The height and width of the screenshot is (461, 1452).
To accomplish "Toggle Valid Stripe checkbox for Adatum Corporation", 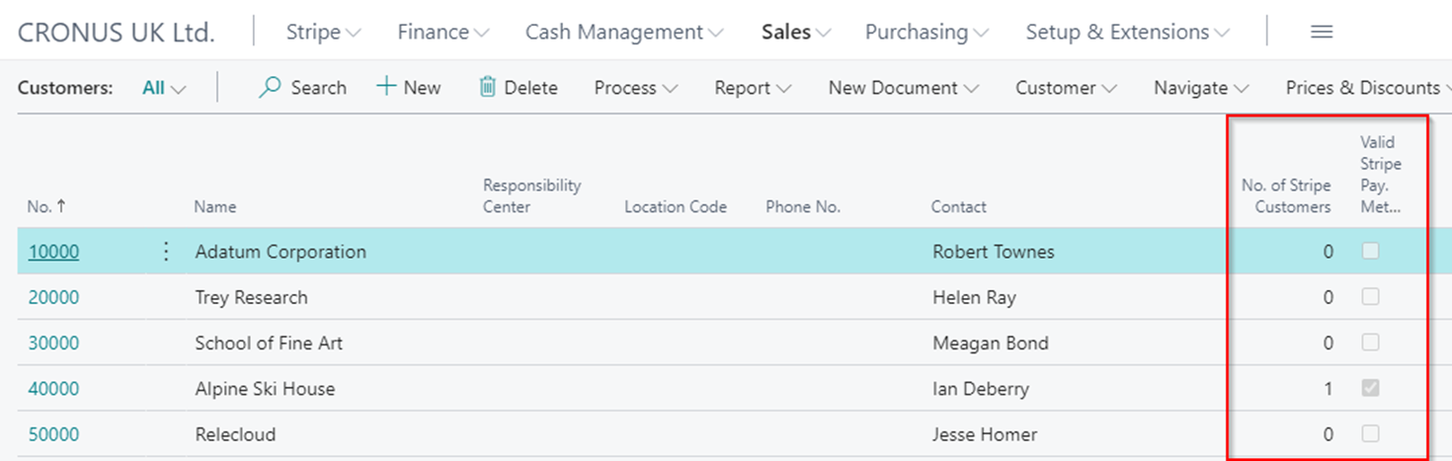I will click(x=1370, y=252).
